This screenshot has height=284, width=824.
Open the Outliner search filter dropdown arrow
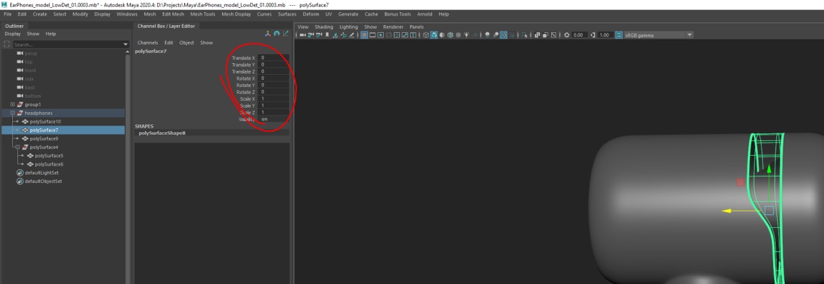point(126,44)
